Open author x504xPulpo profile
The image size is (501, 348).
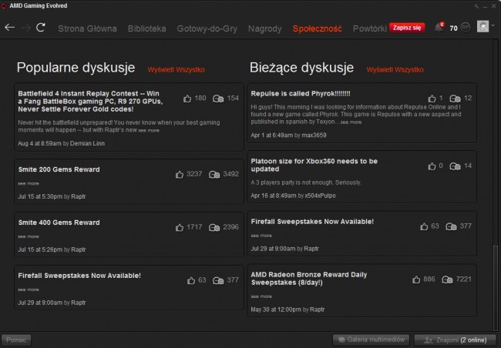(x=320, y=196)
